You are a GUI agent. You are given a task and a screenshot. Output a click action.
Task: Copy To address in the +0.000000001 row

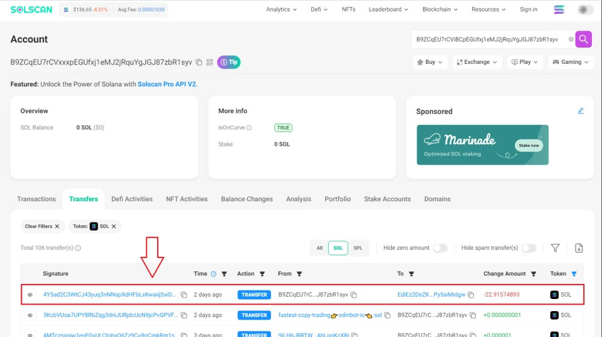point(473,315)
